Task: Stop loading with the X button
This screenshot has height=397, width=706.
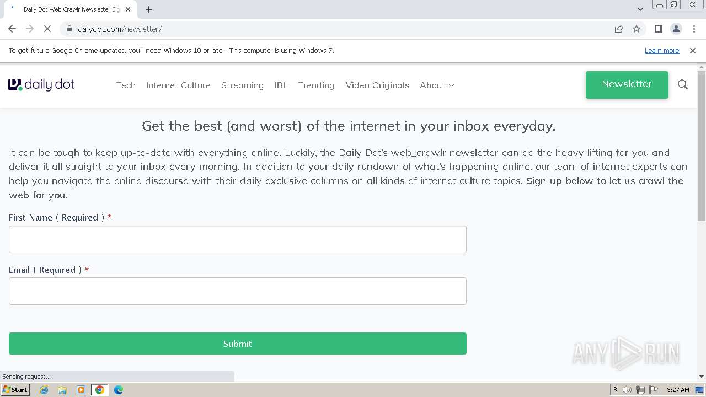Action: click(x=47, y=29)
